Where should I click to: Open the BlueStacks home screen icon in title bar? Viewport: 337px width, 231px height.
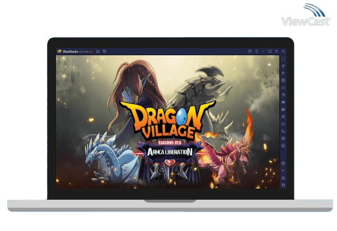point(98,51)
